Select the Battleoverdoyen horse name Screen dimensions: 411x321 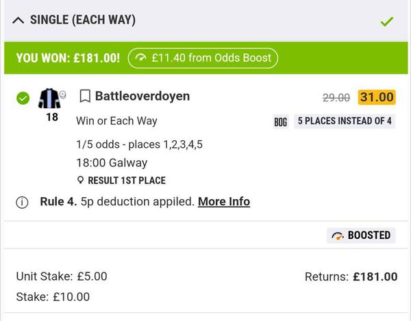click(142, 96)
